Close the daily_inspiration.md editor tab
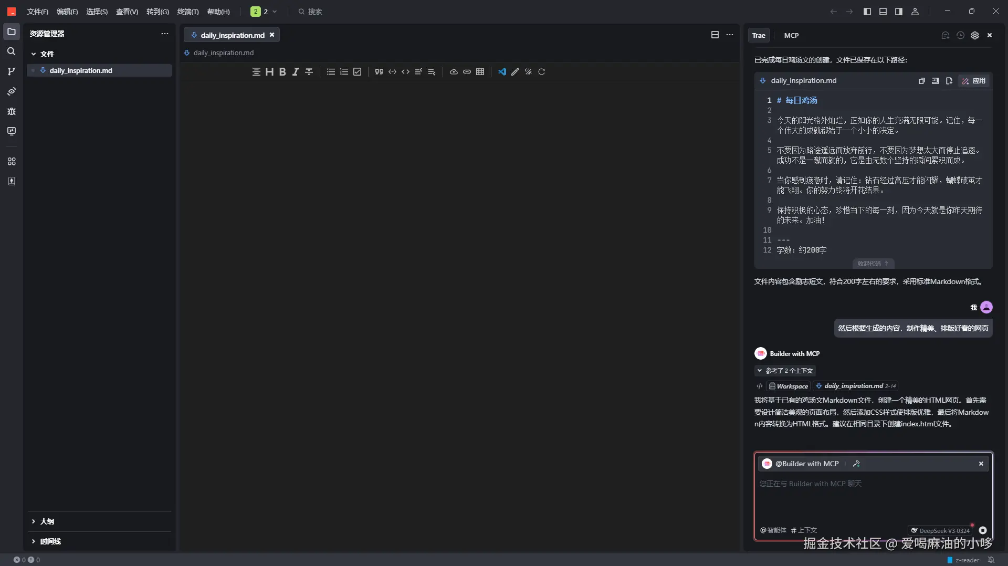 272,35
